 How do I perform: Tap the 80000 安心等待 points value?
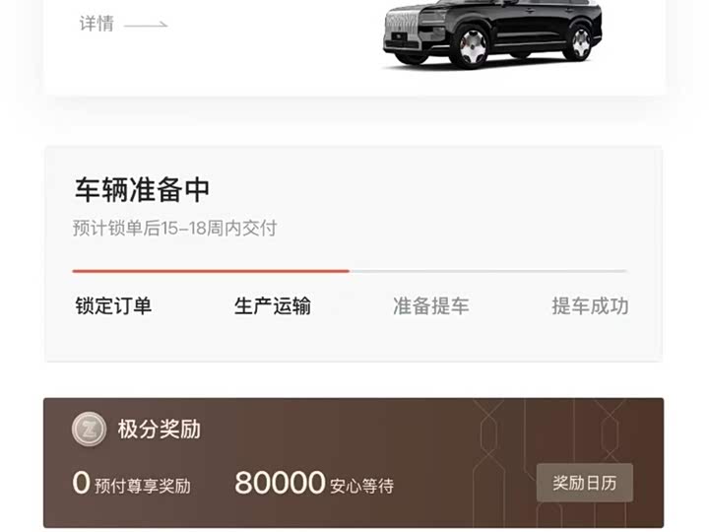(314, 483)
